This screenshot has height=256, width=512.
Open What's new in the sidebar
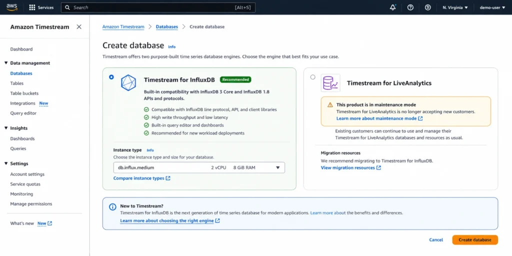click(22, 223)
